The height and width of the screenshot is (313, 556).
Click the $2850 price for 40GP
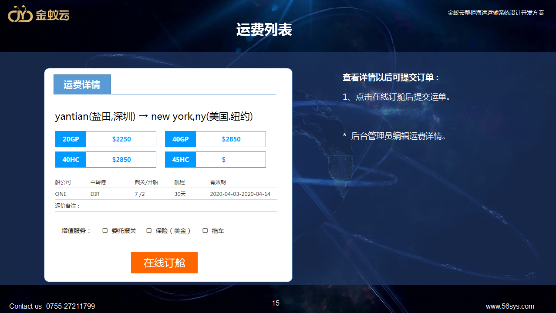pos(231,139)
